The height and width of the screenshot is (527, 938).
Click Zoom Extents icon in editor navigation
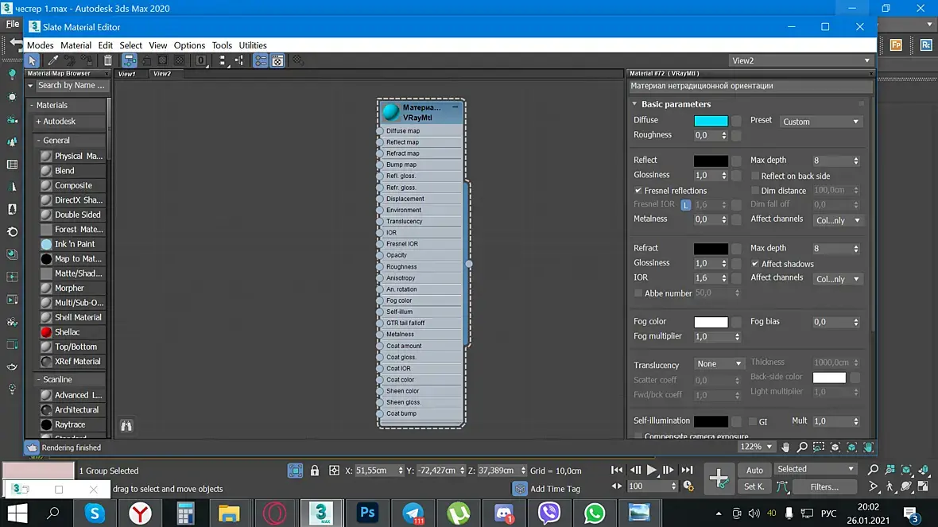pyautogui.click(x=835, y=447)
